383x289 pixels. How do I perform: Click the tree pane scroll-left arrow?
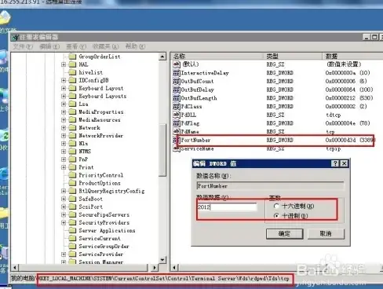(x=15, y=268)
